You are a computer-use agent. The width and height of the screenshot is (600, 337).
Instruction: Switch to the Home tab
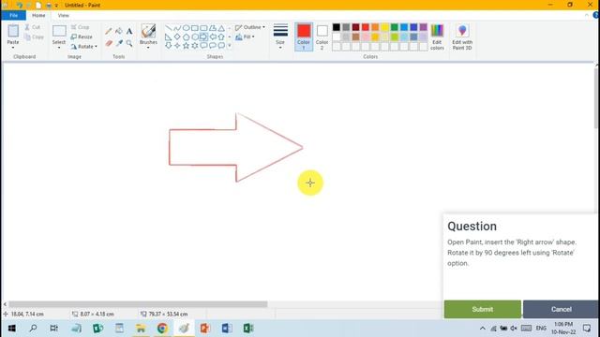[x=38, y=15]
